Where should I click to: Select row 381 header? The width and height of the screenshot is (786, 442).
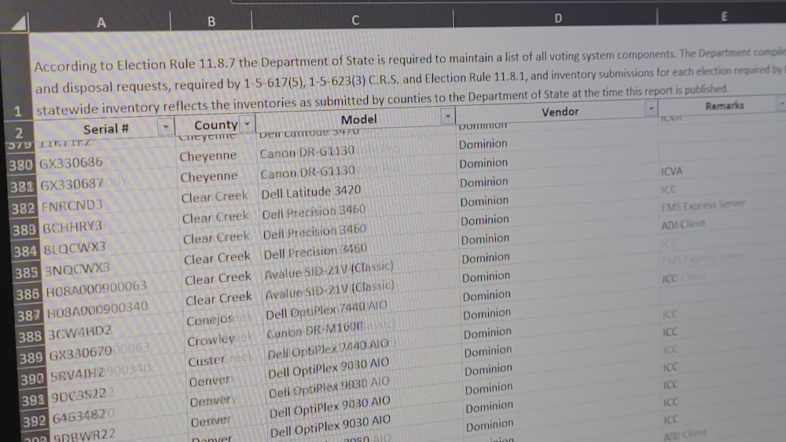(22, 187)
